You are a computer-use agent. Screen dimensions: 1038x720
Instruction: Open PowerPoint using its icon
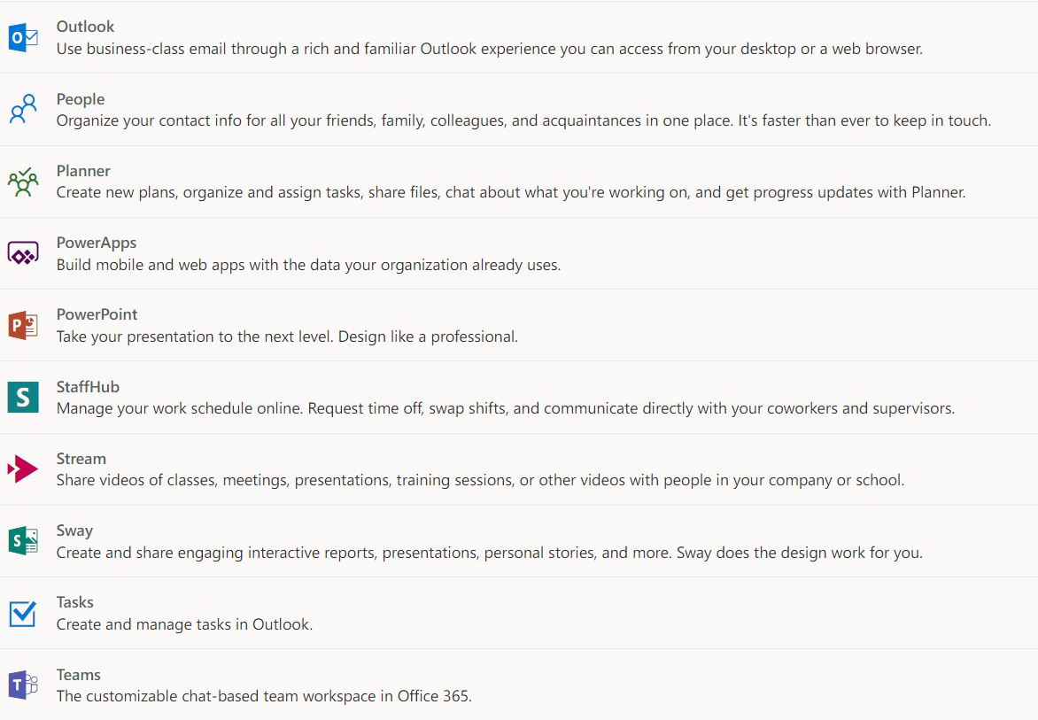(x=25, y=322)
